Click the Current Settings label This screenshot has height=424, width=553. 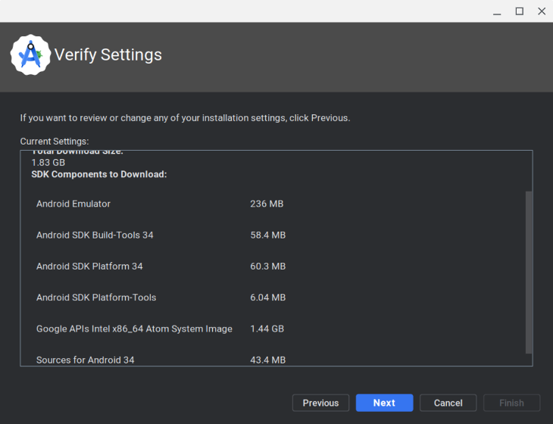pos(55,142)
